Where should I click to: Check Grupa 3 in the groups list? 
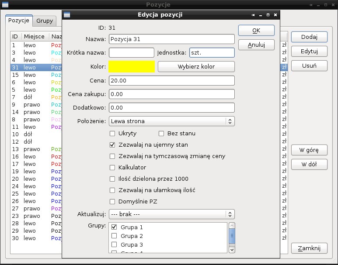point(114,244)
